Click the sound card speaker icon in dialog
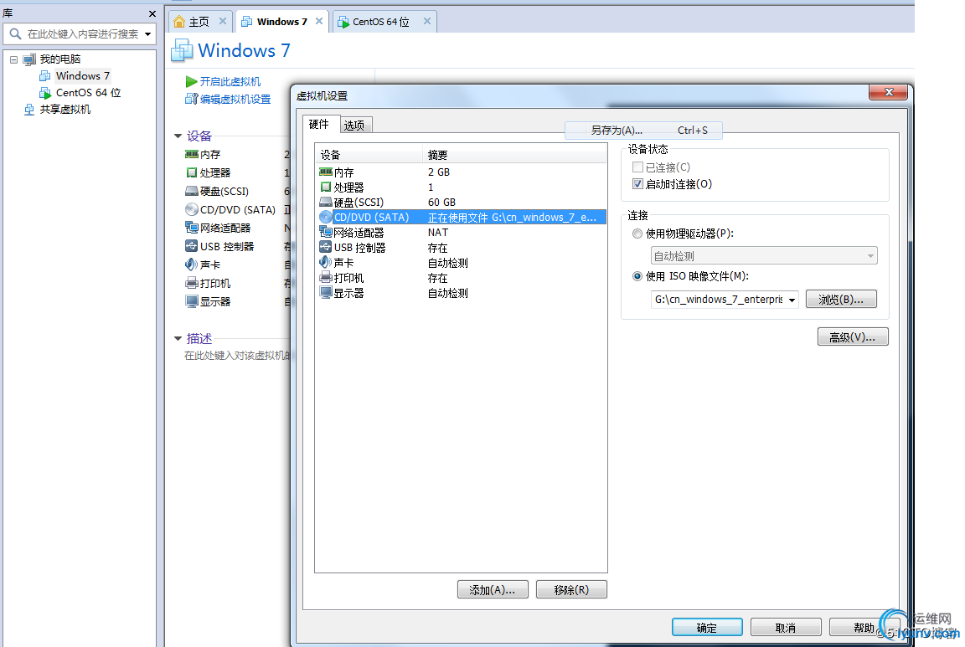This screenshot has width=965, height=647. pyautogui.click(x=326, y=262)
